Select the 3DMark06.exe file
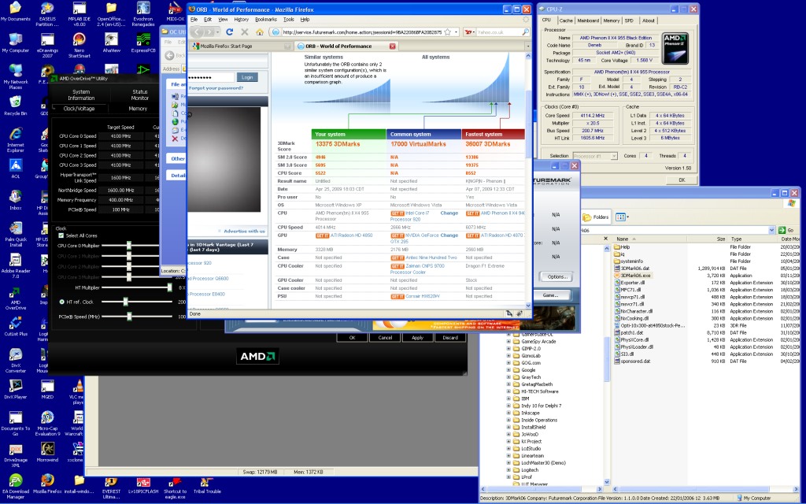Screen dimensions: 806x504 (636, 276)
